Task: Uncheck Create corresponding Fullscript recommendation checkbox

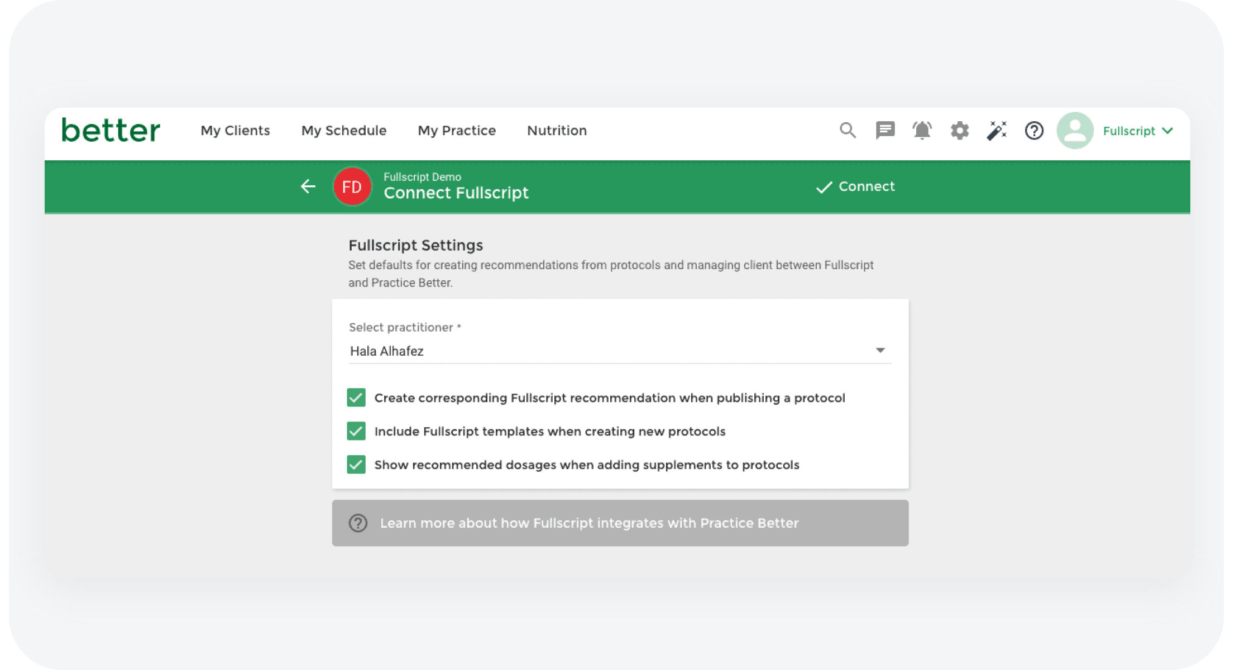Action: pos(356,398)
